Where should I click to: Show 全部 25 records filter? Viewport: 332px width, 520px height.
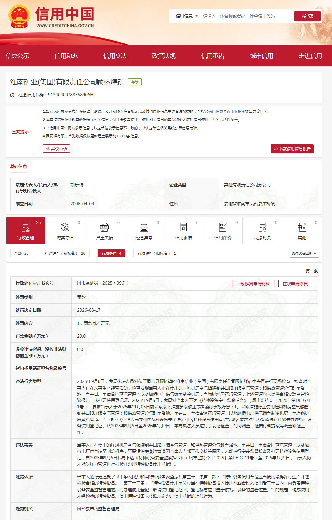(21, 253)
